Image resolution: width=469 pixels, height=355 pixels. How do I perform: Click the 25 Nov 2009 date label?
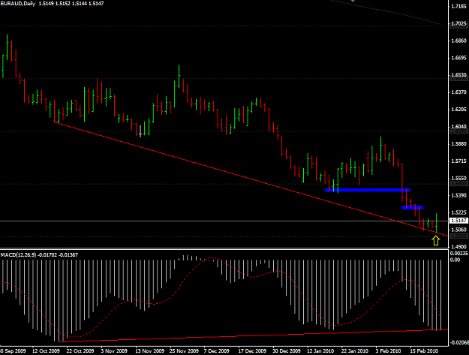click(x=184, y=350)
